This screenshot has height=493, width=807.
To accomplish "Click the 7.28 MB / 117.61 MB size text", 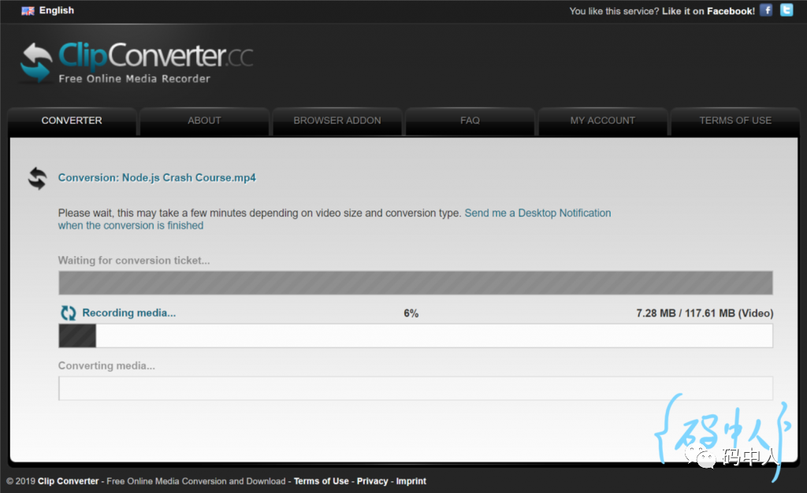I will point(705,313).
